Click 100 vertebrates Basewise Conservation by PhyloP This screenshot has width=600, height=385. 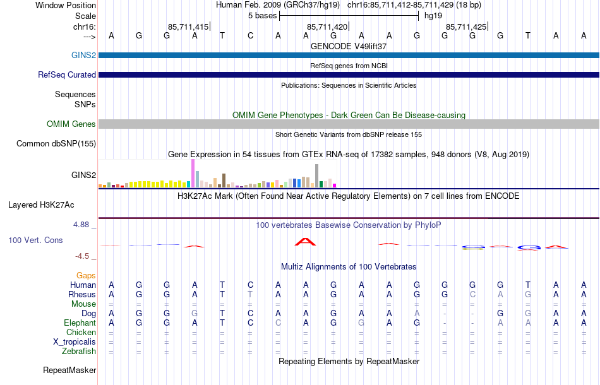pyautogui.click(x=349, y=225)
